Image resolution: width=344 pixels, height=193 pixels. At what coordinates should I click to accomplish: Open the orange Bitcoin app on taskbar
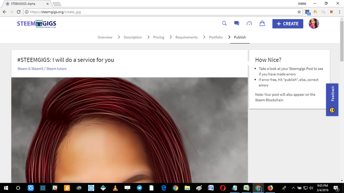click(67, 188)
